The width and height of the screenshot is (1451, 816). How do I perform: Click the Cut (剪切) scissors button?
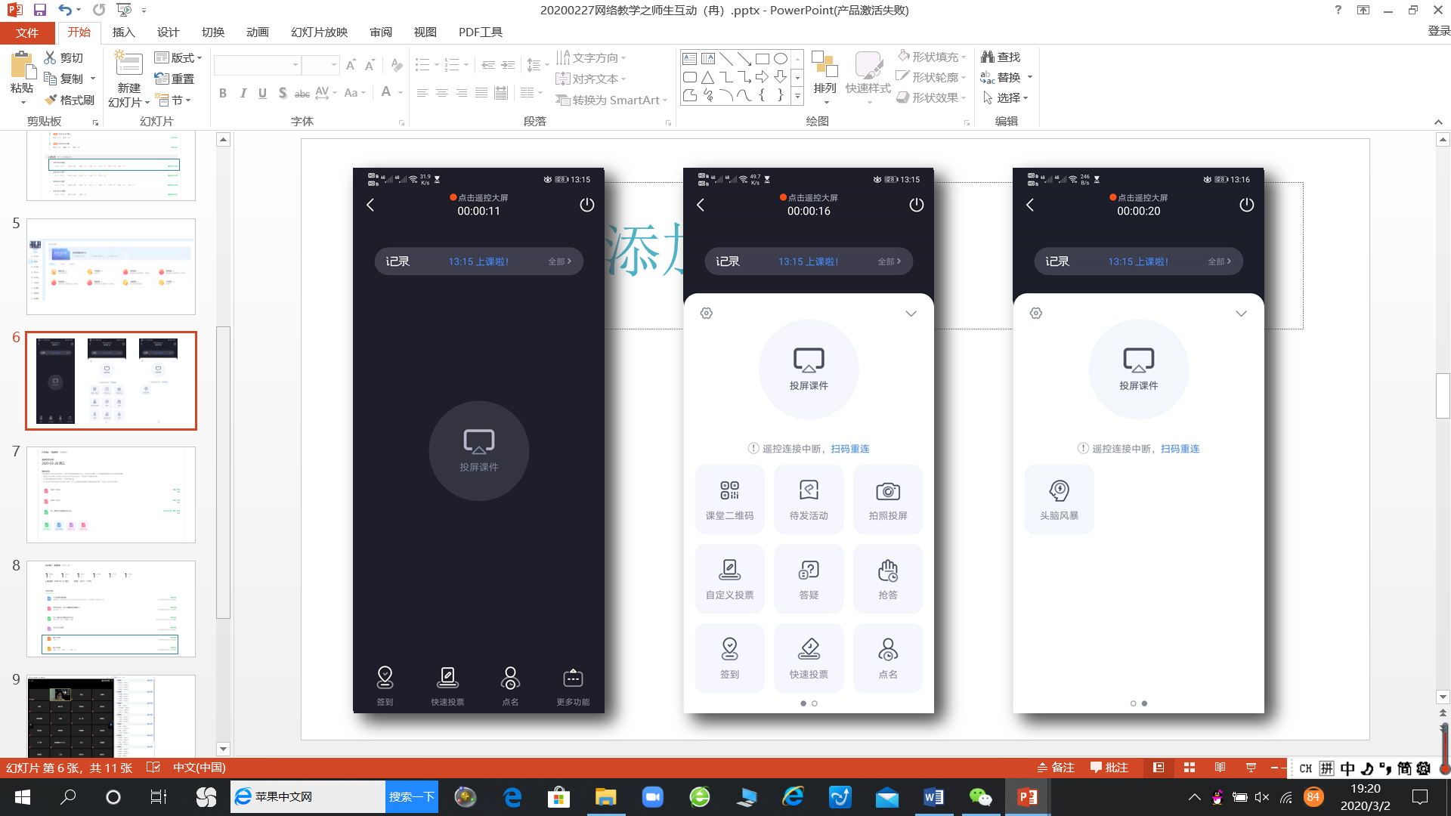click(x=63, y=57)
